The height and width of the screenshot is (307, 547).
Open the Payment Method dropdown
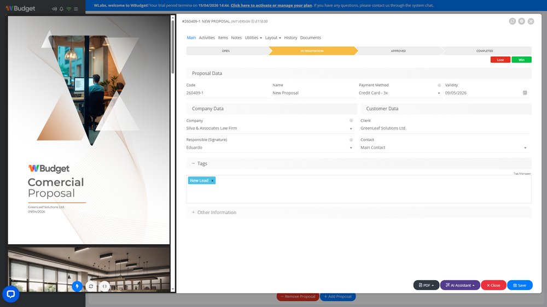[400, 93]
